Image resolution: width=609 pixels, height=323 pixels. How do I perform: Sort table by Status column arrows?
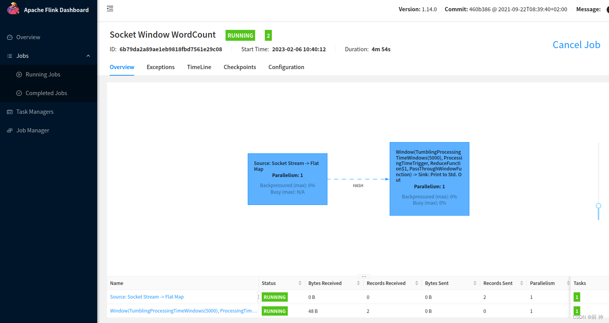pyautogui.click(x=300, y=283)
